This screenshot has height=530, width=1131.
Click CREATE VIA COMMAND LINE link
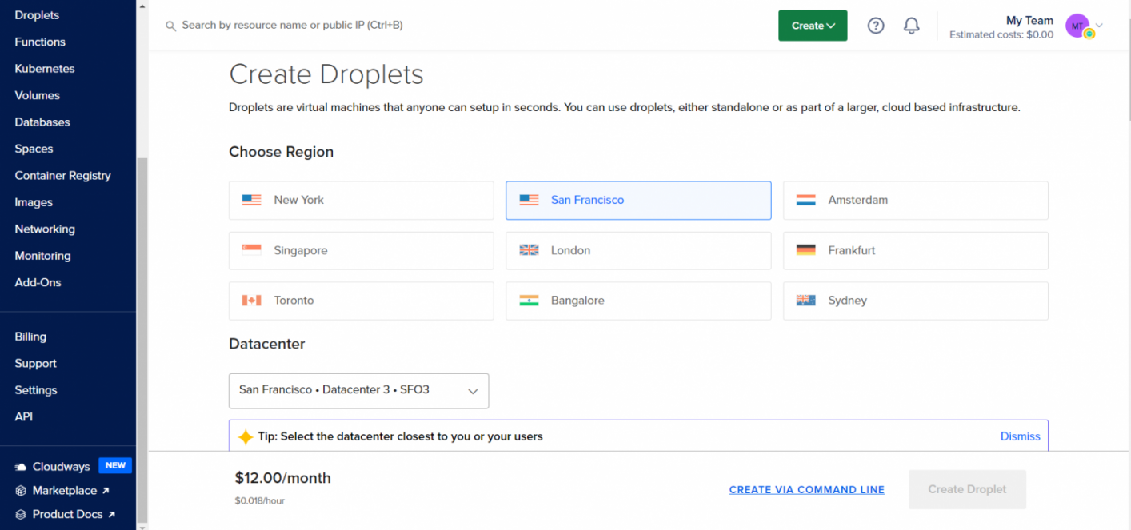point(807,490)
